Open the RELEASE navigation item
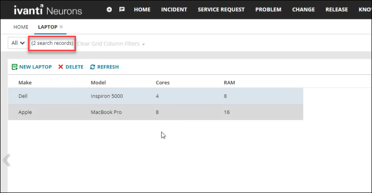 coord(337,10)
